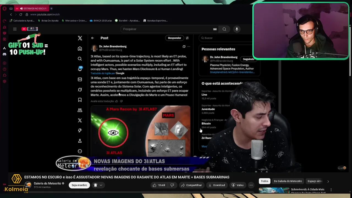Open more video actions ellipsis
The image size is (352, 198).
pos(251,185)
